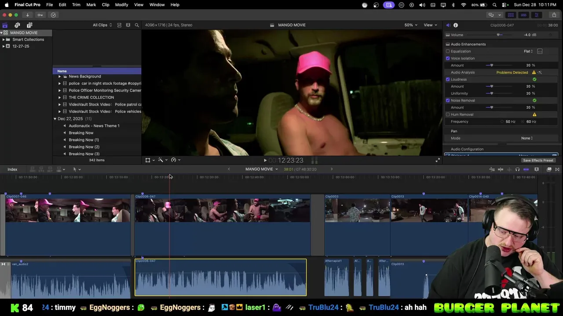This screenshot has height=316, width=563.
Task: Open the browser search magnifier
Action: [137, 25]
